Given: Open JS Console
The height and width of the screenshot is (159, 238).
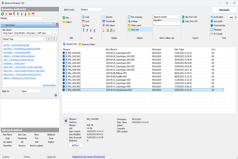Looking at the screenshot, I should [217, 34].
